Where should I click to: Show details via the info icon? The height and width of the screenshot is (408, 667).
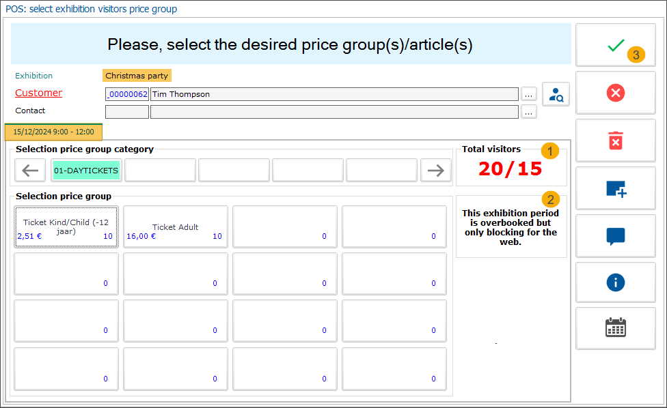pyautogui.click(x=616, y=282)
